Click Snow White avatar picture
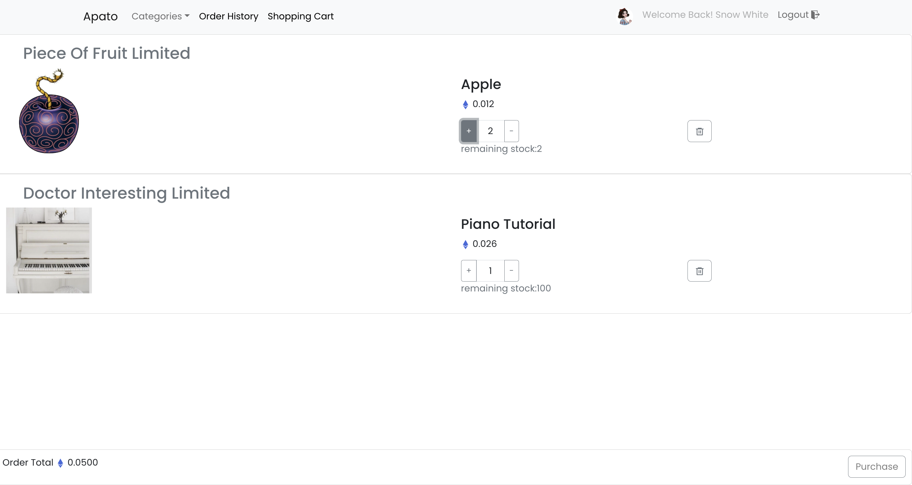912x485 pixels. point(625,16)
